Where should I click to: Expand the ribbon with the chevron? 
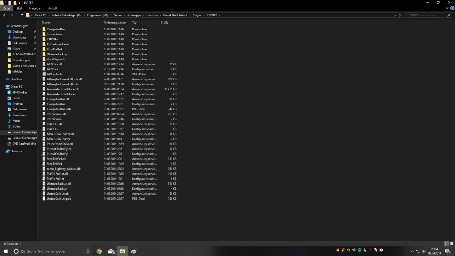[447, 8]
